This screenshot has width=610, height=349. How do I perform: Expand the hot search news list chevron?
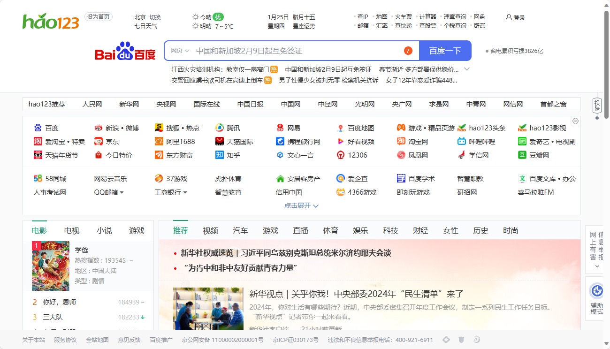[467, 69]
